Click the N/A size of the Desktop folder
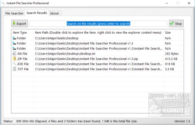Screen dimensions: 195x125 click(x=168, y=38)
